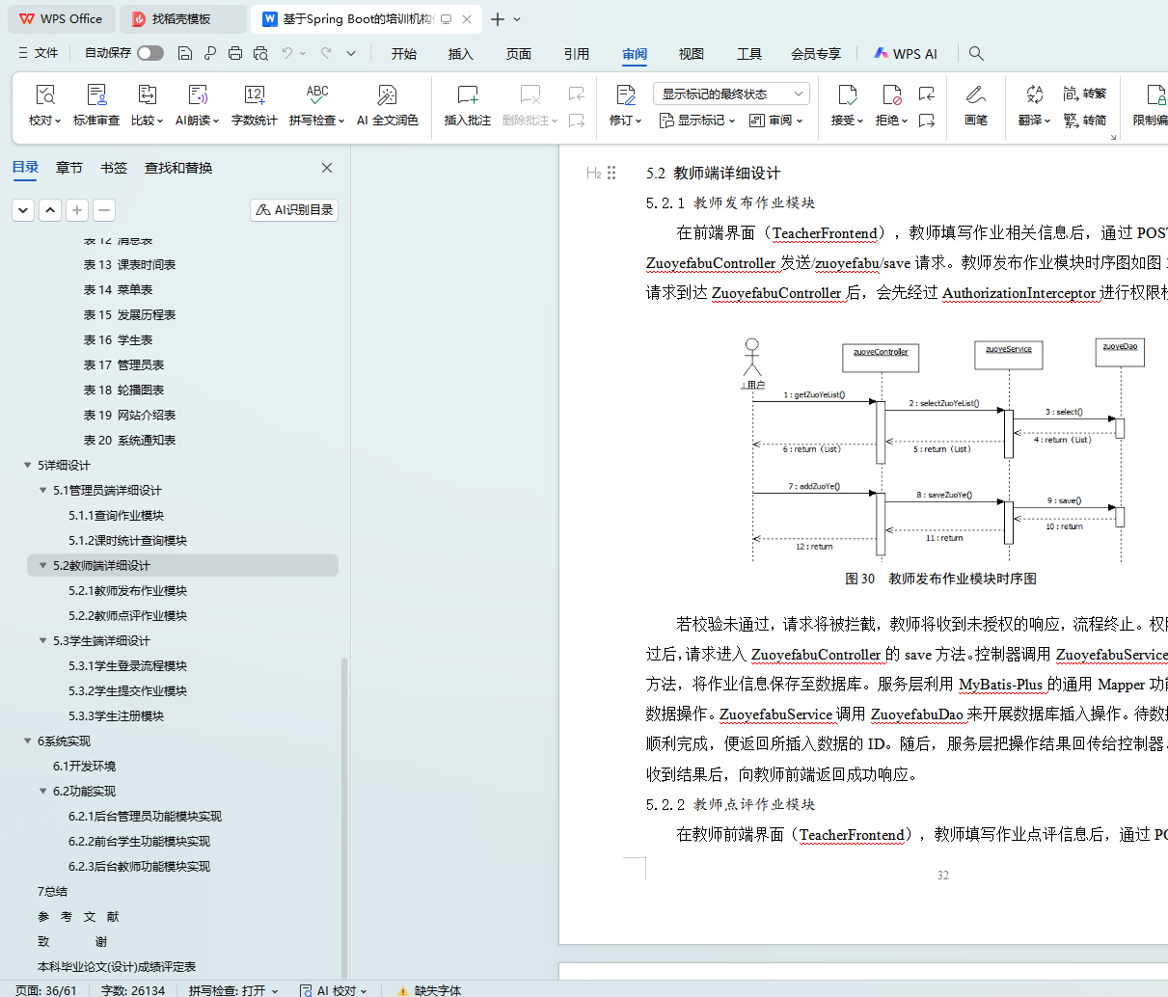Switch to the 视图 ribbon tab

tap(691, 54)
